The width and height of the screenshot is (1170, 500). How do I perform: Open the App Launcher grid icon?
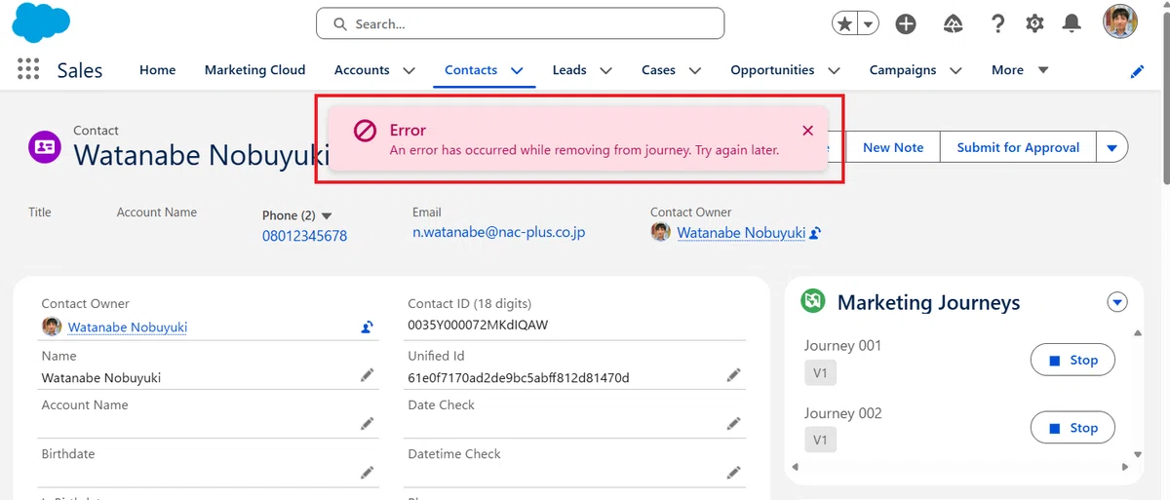28,69
